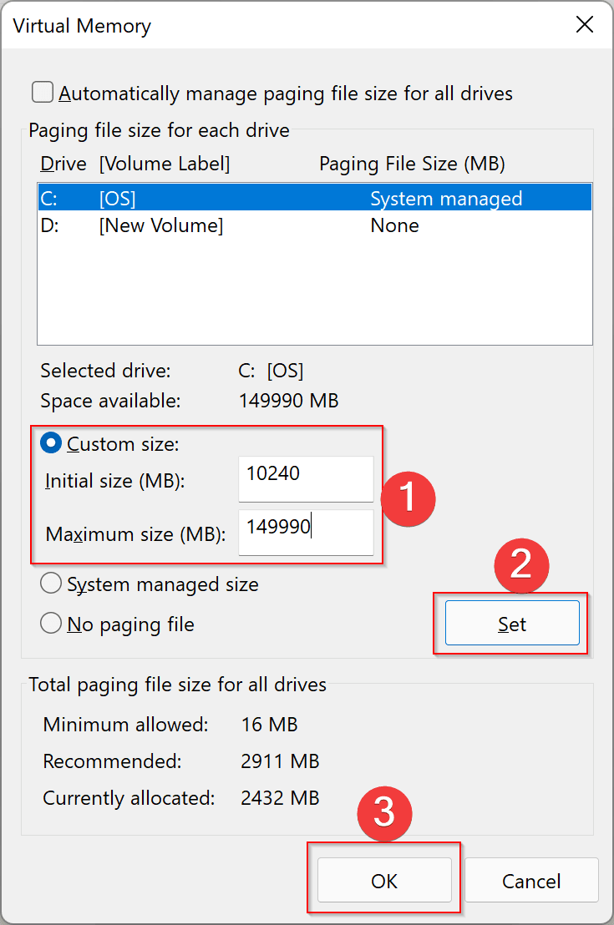Select No paging file option

coord(52,624)
